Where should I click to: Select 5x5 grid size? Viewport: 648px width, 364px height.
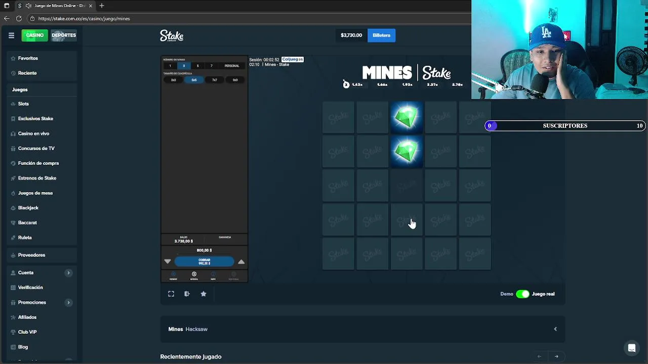coord(194,80)
